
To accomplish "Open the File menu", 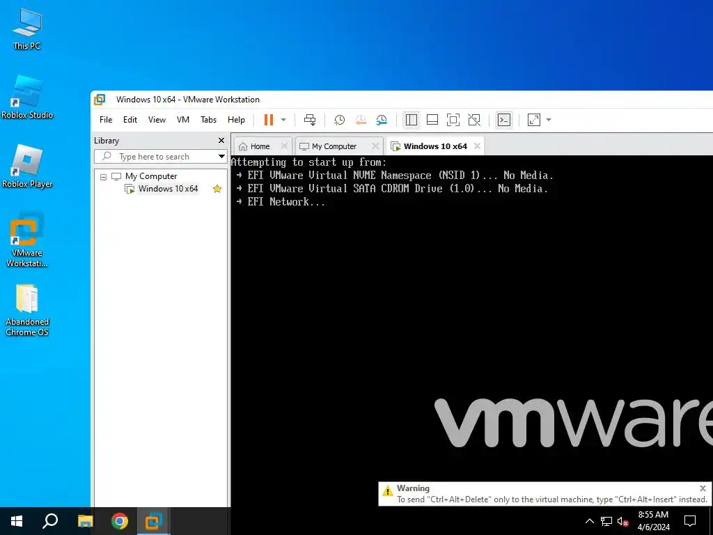I will (x=106, y=120).
